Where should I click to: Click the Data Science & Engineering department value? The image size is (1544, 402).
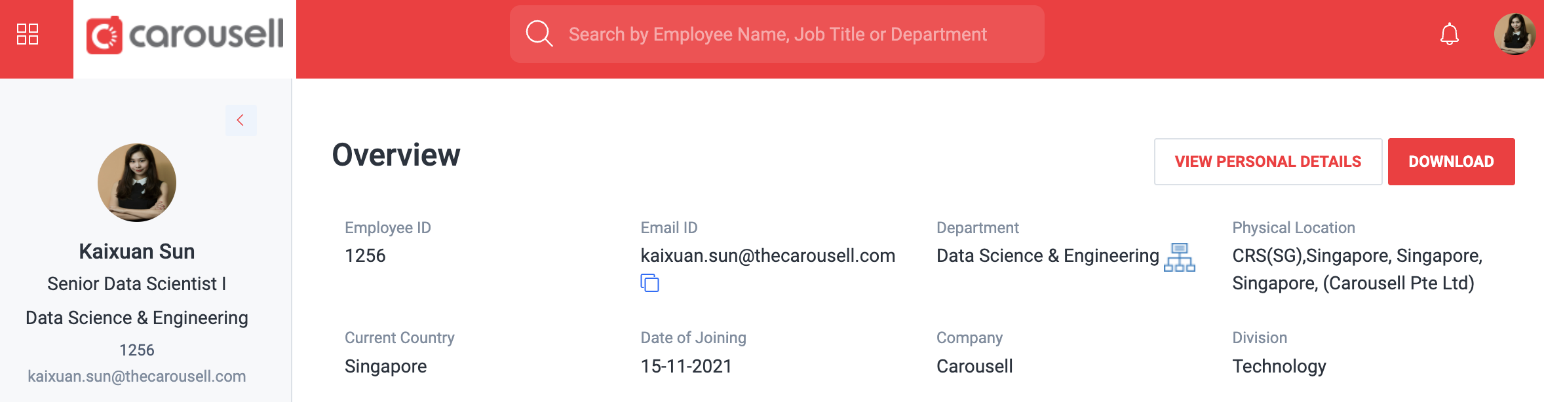coord(1047,255)
